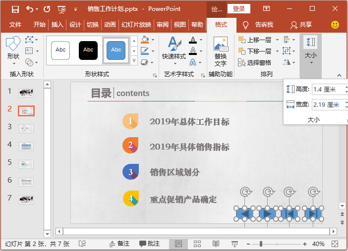Click the Text Outline A icon
Viewport: 348px width, 251px height.
tap(193, 51)
